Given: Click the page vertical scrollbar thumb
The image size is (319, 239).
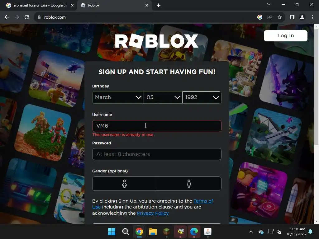Looking at the screenshot, I should [x=316, y=87].
